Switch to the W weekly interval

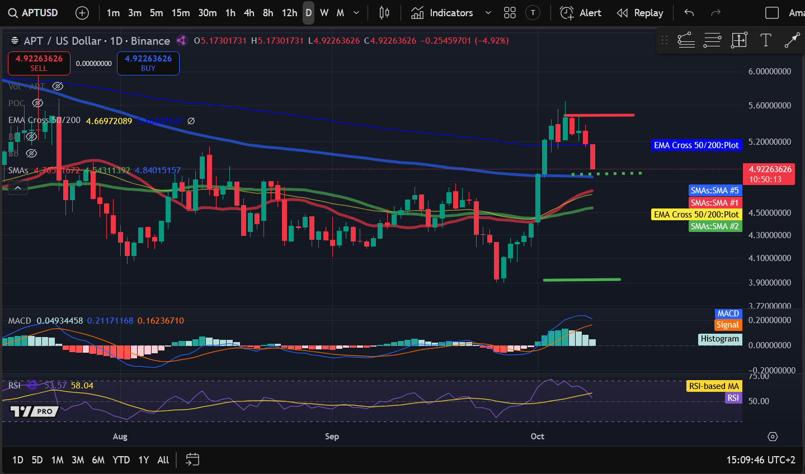point(324,13)
